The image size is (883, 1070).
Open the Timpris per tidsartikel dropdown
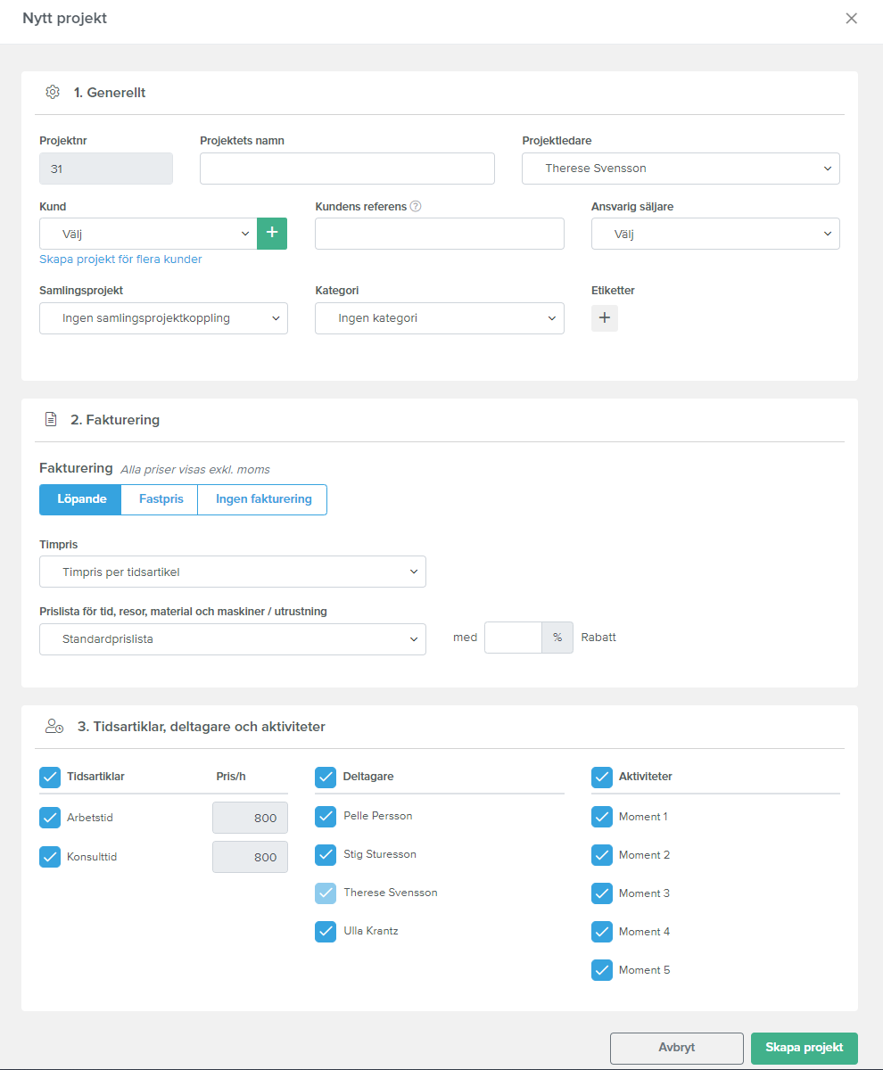point(233,572)
